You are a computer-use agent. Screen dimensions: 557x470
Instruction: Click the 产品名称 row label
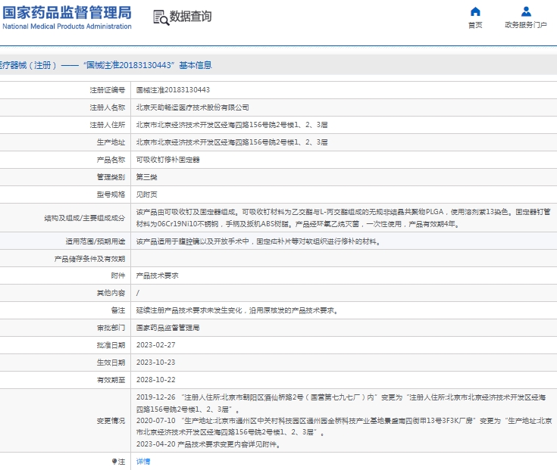pyautogui.click(x=111, y=160)
